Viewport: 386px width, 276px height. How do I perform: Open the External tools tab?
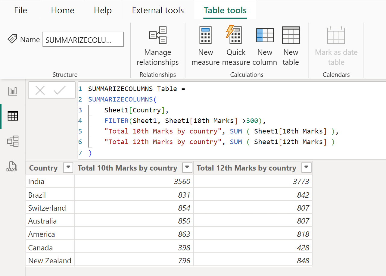158,10
